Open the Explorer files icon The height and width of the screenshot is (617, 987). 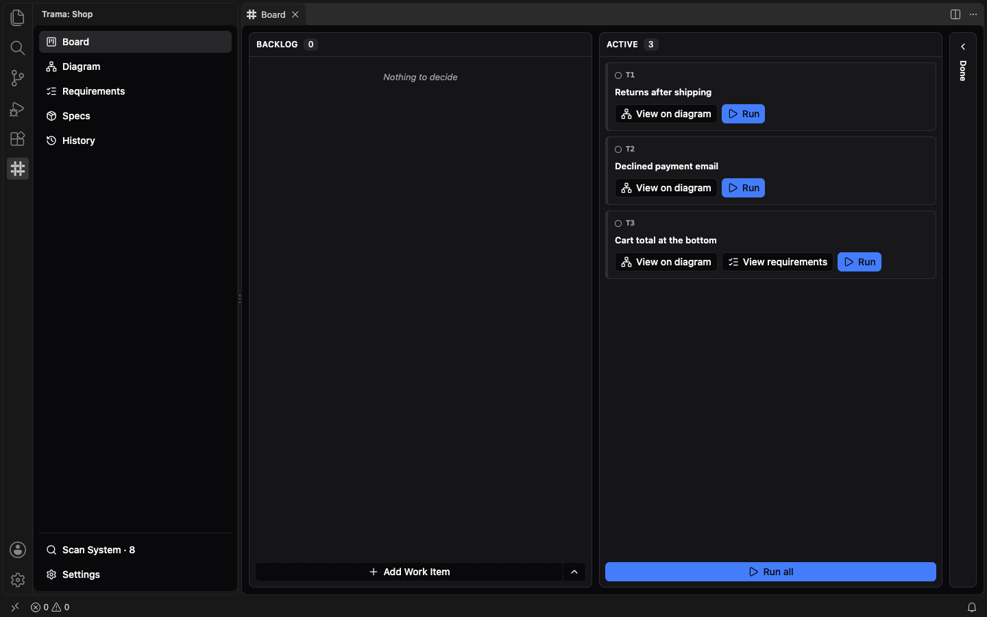(18, 17)
